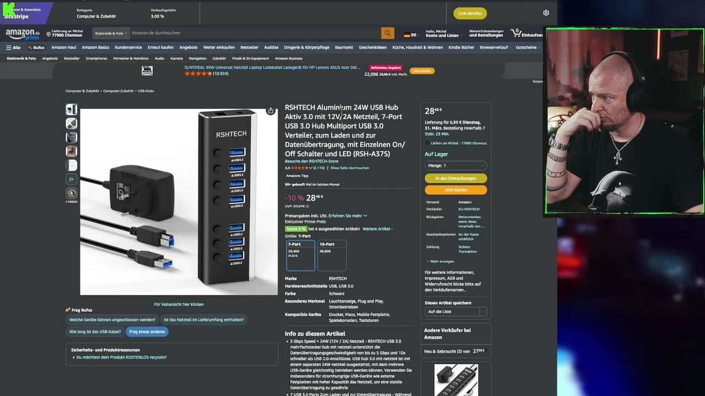705x396 pixels.
Task: Open the Auf die Liste dropdown arrow
Action: point(483,312)
